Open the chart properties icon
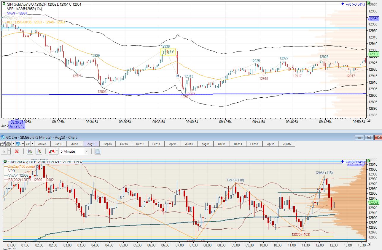382x250 pixels. tap(3, 144)
